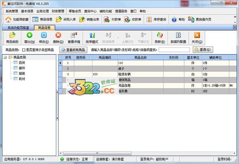Screen dimensions: 239x164
Task: Open the 查询中心 menu
Action: click(x=90, y=11)
